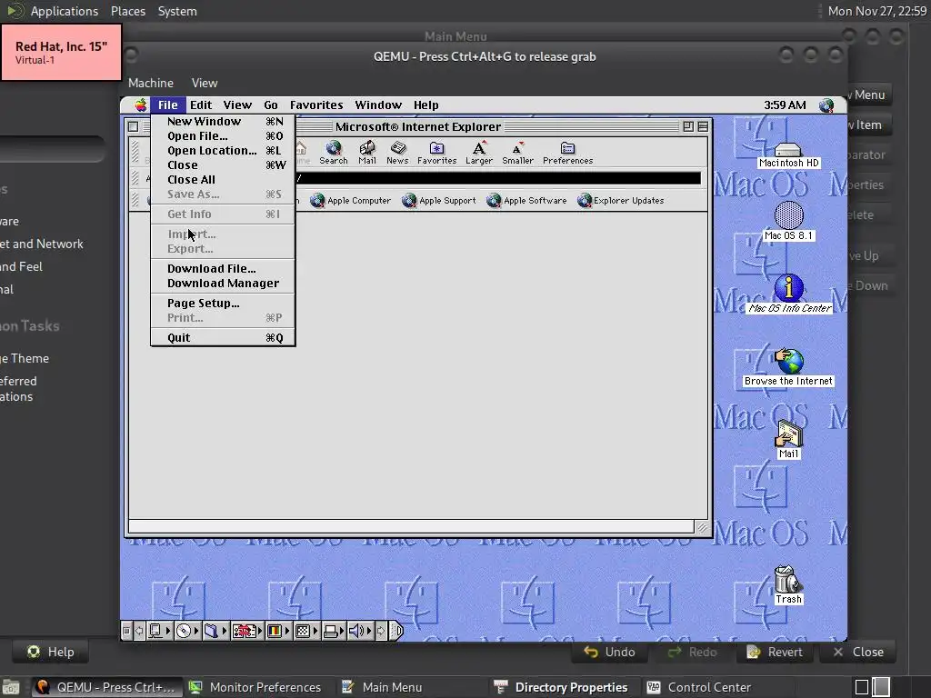Click the Control Strip right scroll arrow
Viewport: 931px width, 698px height.
[x=381, y=631]
